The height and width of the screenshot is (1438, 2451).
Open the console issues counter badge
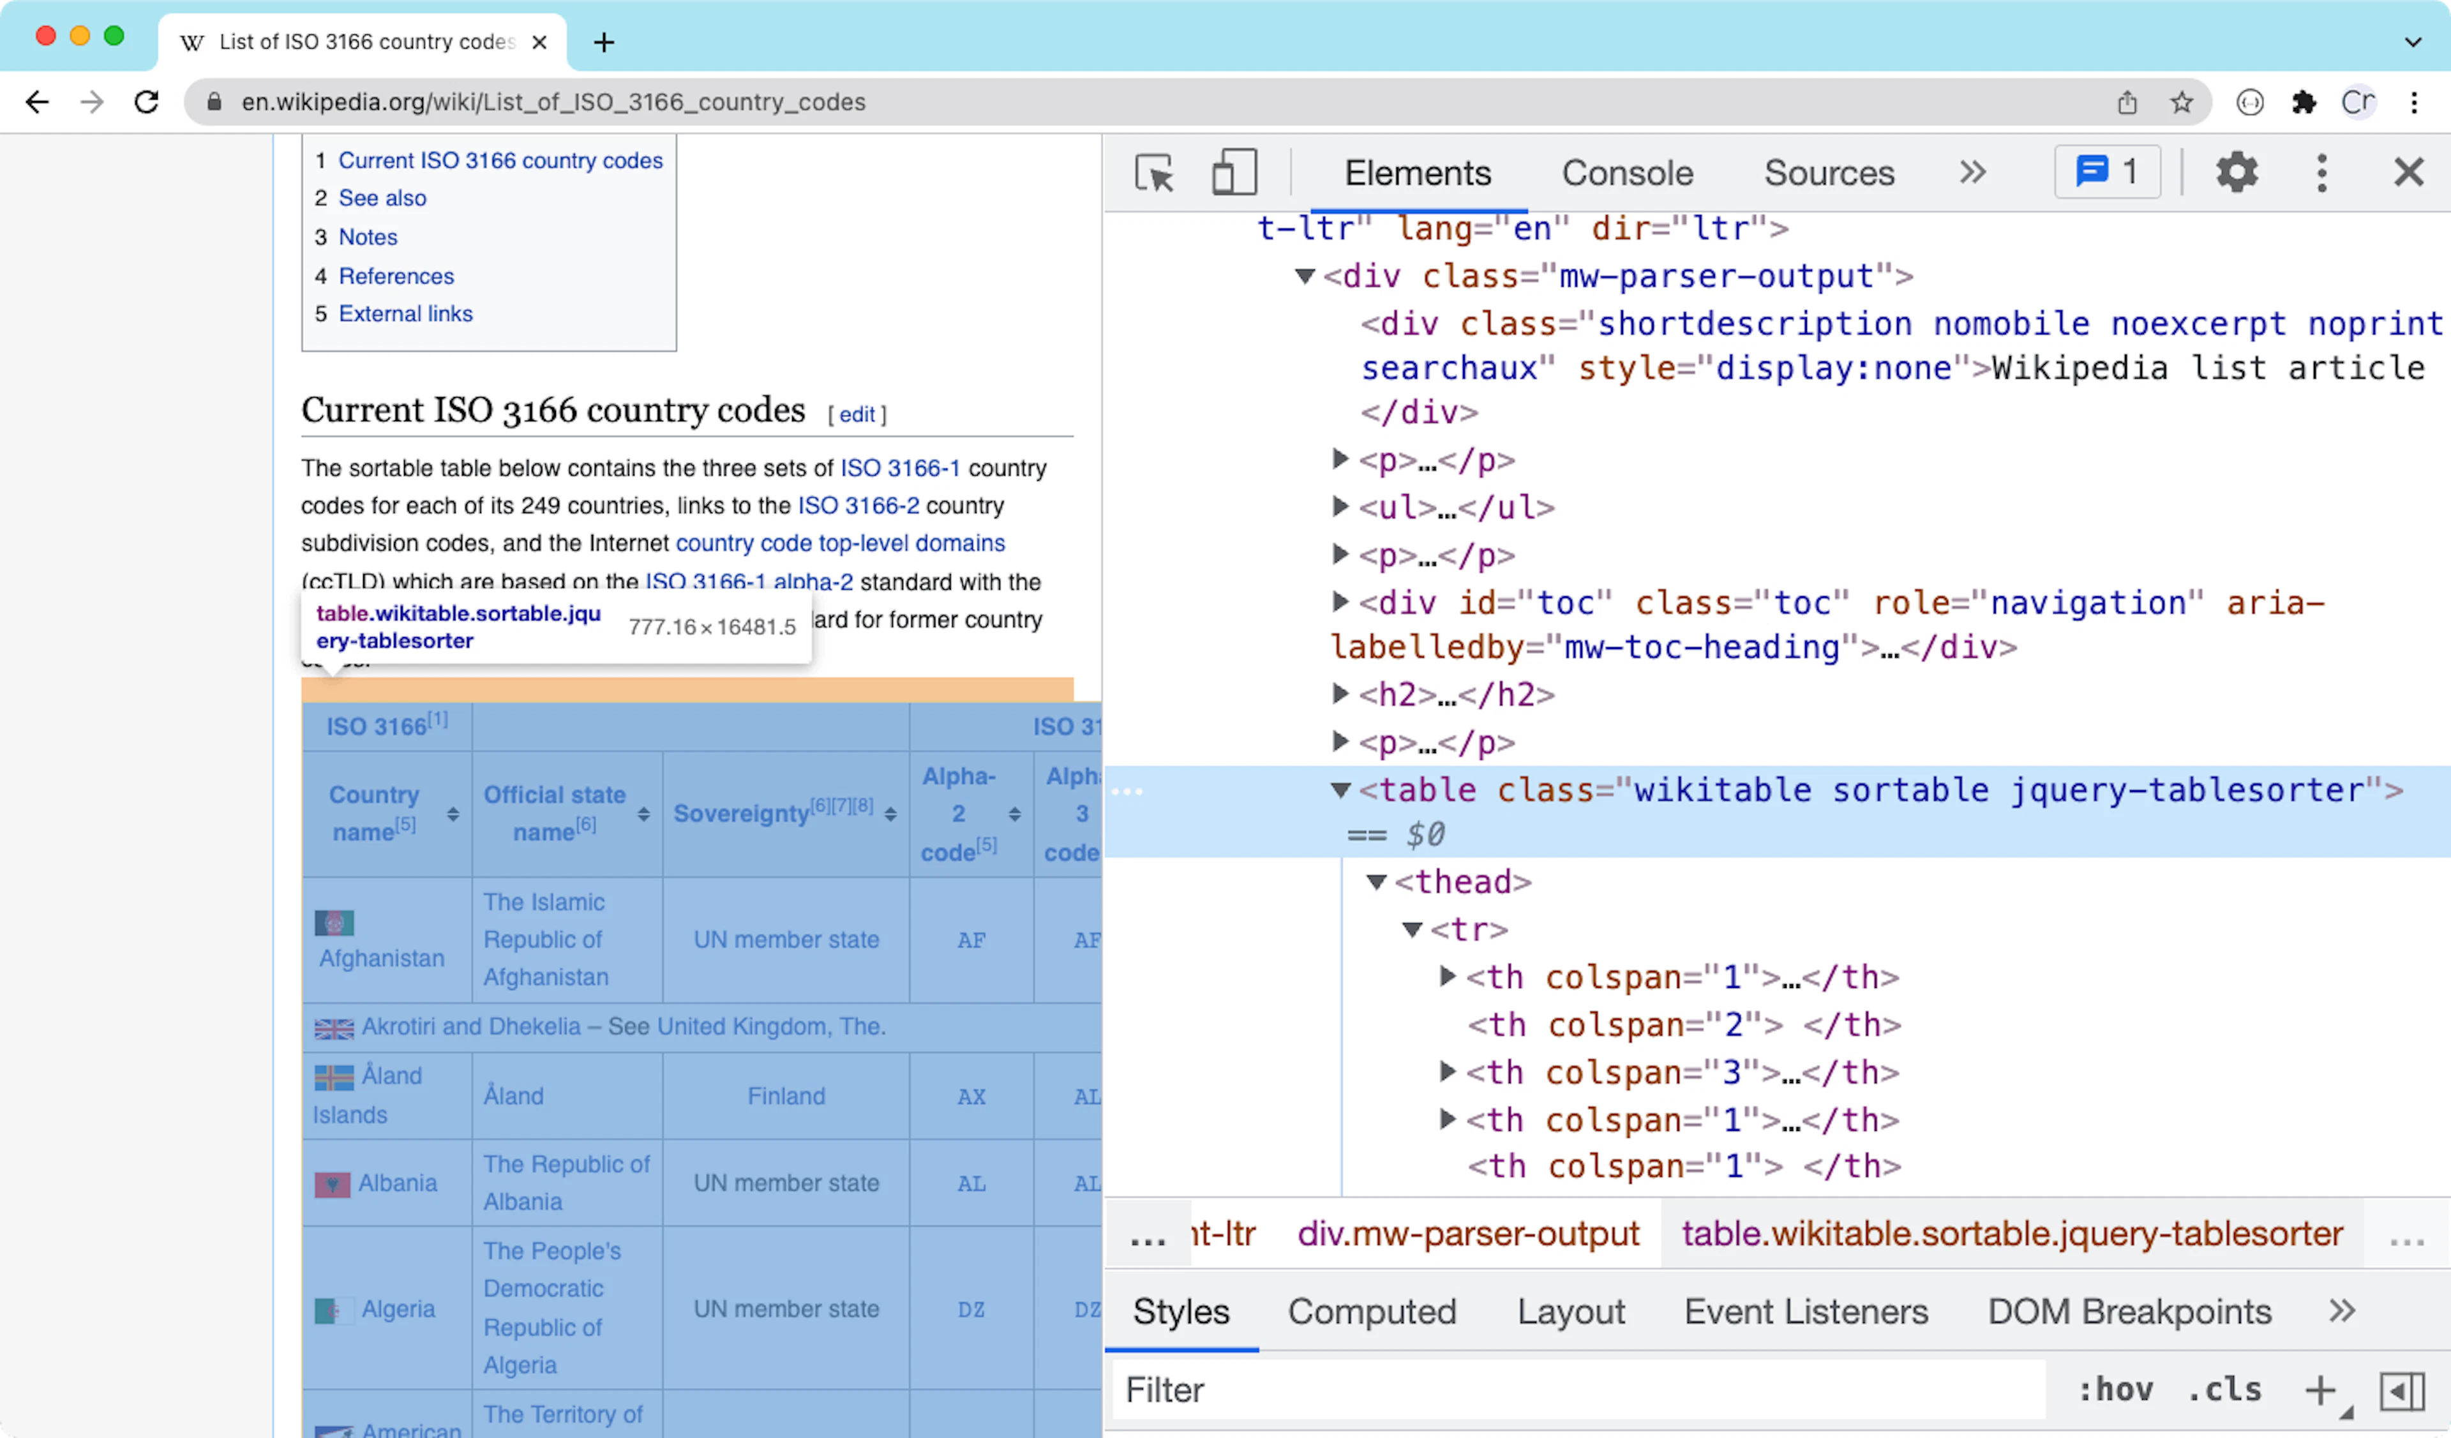click(2108, 172)
